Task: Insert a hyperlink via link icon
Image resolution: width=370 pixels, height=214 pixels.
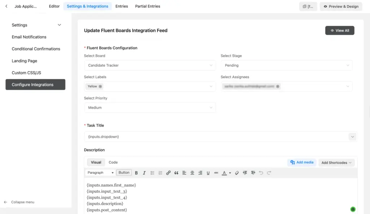Action: pos(168,173)
